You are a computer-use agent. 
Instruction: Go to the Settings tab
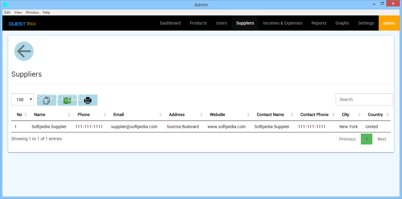[x=366, y=23]
